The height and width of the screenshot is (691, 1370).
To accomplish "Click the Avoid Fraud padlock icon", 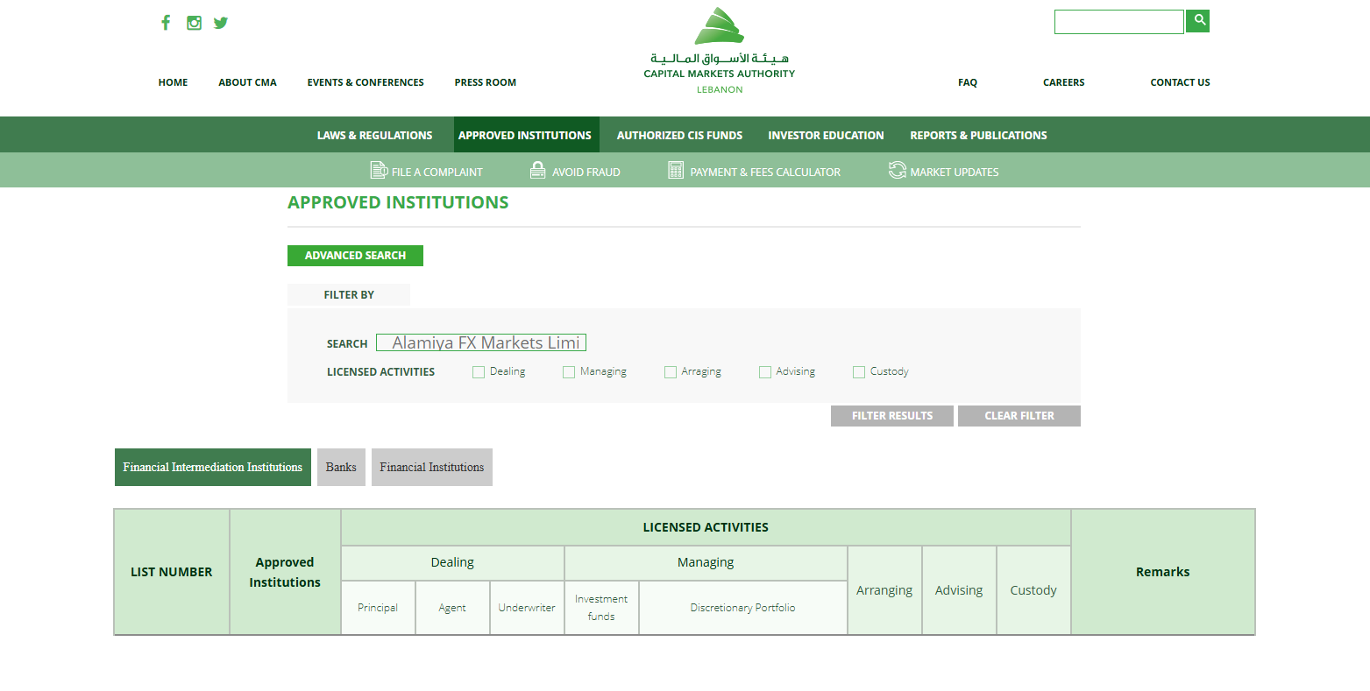I will tap(538, 170).
